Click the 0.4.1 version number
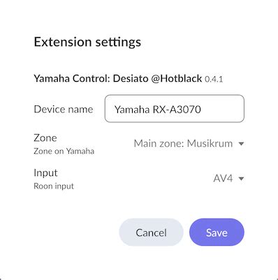278x280 pixels. 214,79
